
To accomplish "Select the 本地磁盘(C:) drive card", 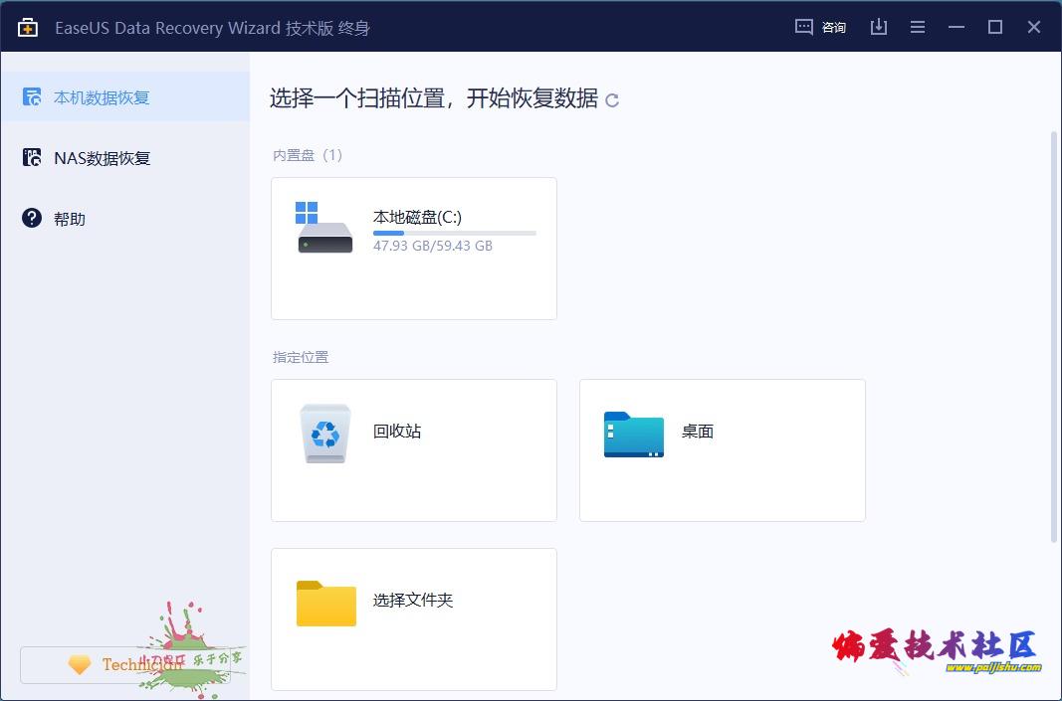I will point(414,249).
